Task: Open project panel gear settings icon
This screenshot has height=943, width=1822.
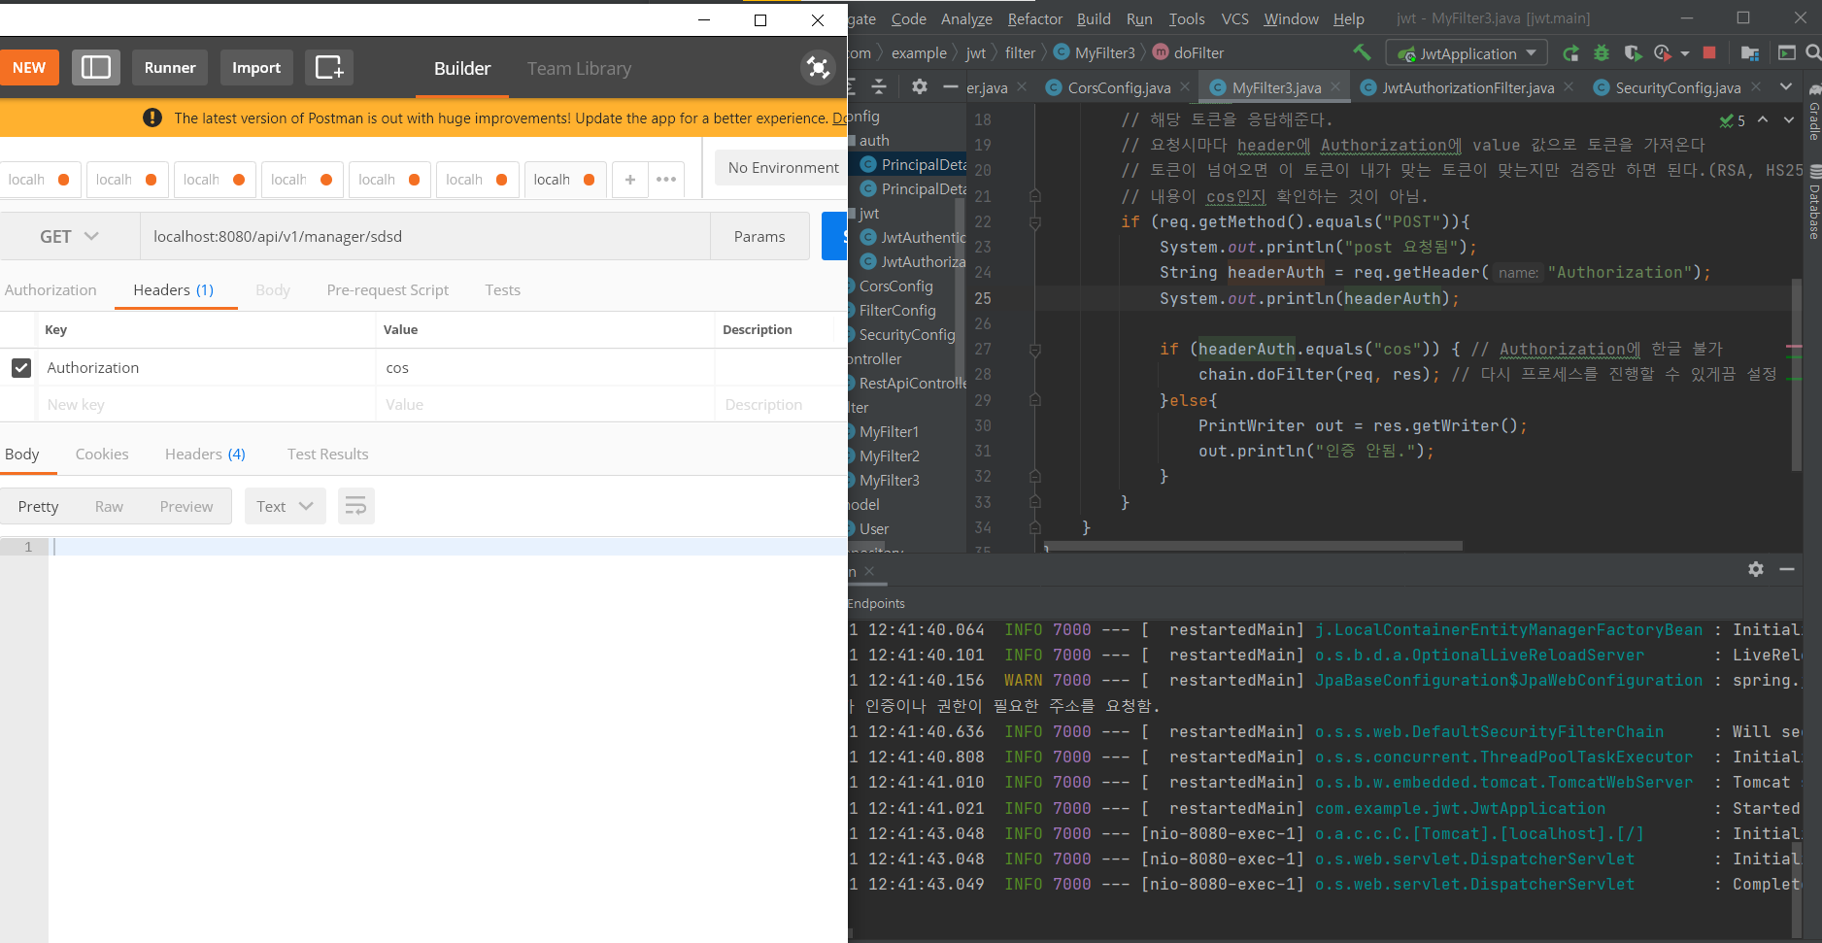Action: [920, 86]
